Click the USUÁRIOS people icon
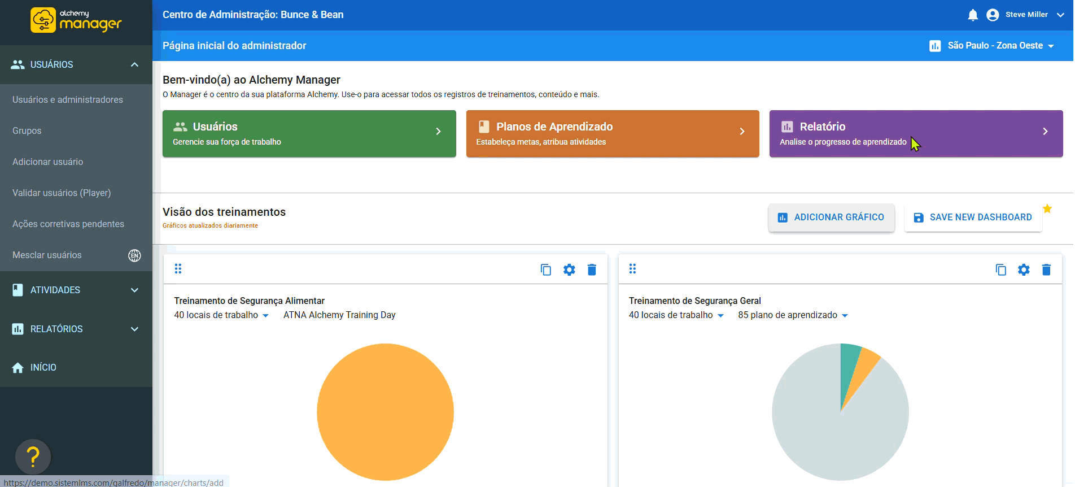1075x487 pixels. tap(18, 64)
